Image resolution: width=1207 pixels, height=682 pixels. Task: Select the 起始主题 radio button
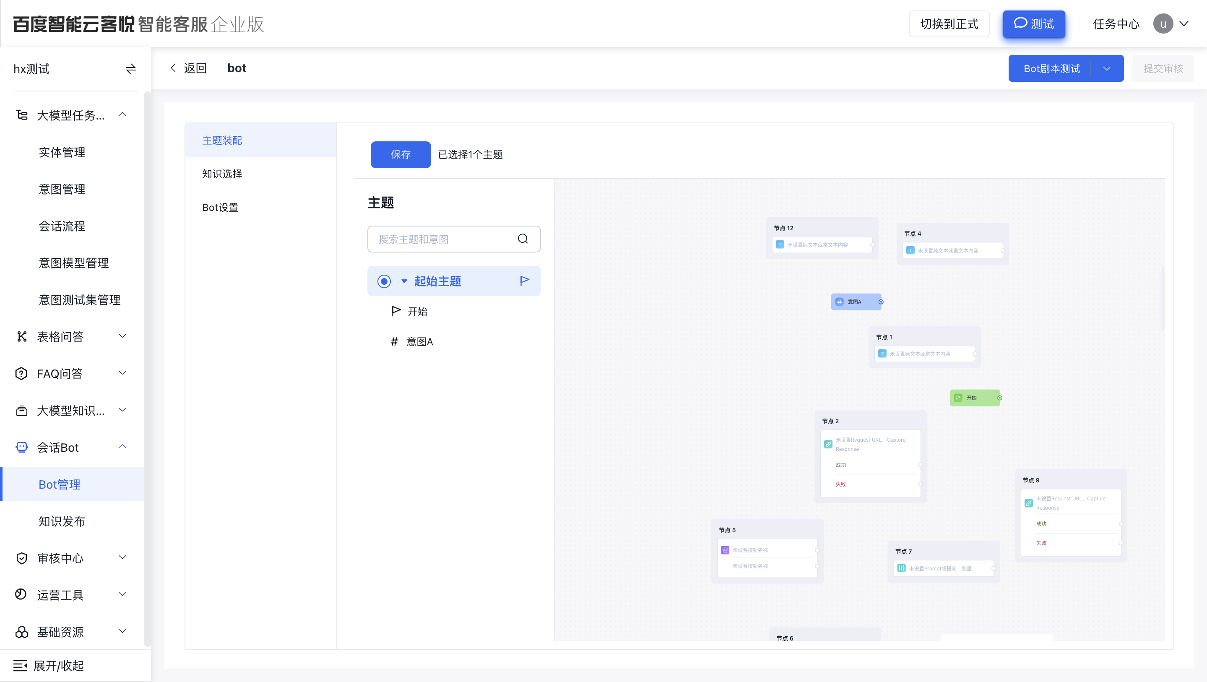[384, 281]
